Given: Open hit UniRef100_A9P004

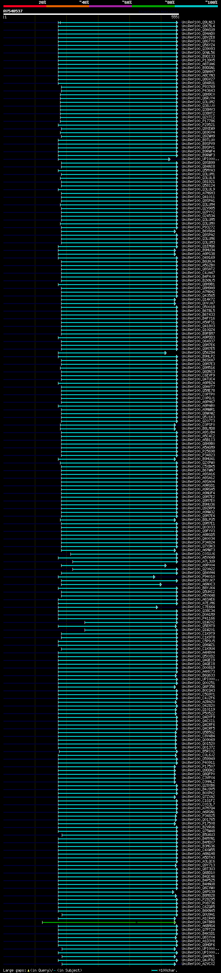Looking at the screenshot, I should [x=198, y=565].
